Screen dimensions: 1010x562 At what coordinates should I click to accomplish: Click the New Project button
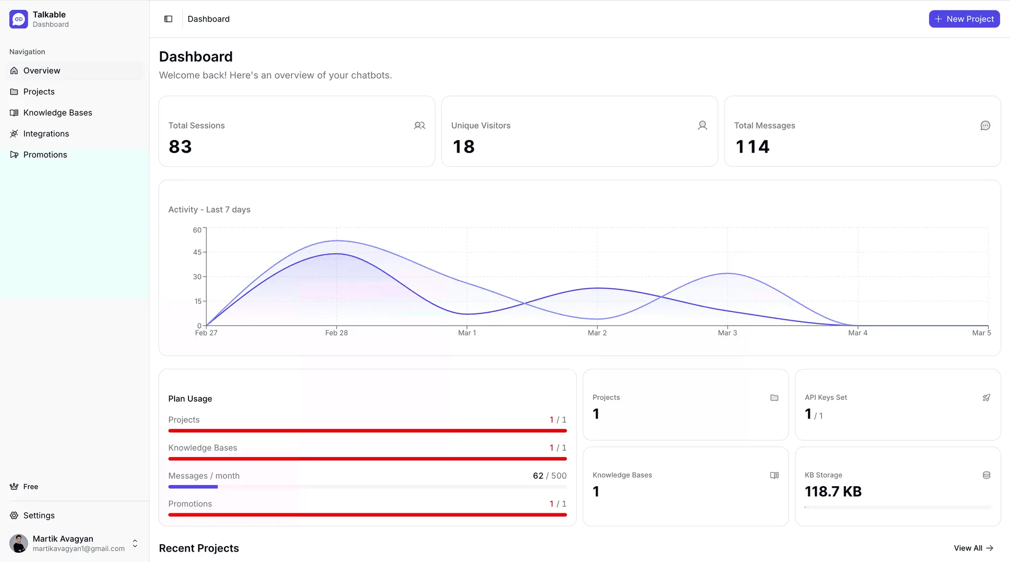(964, 19)
